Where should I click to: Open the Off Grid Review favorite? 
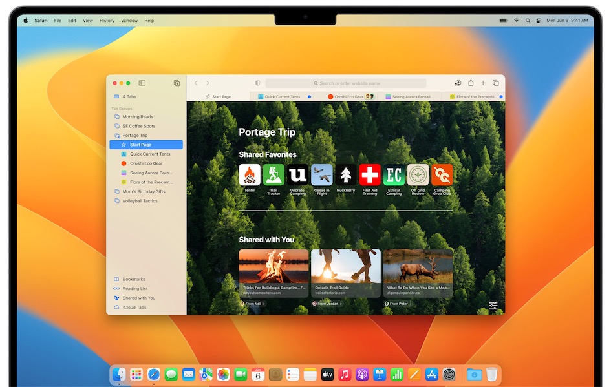coord(418,175)
